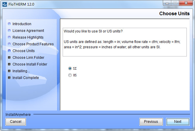The height and width of the screenshot is (131, 195).
Task: Click the Release Highlights step label
Action: 28,37
